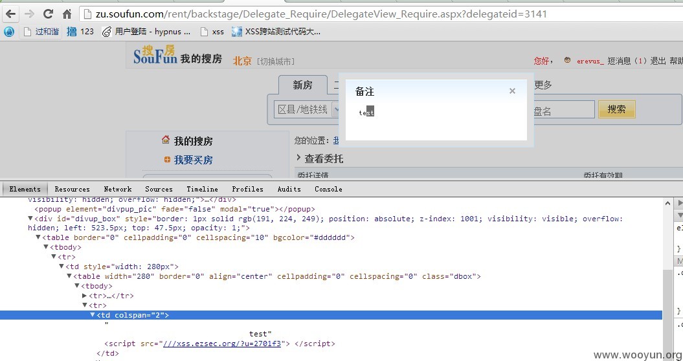
Task: Click the 查看委托 heading
Action: 324,159
